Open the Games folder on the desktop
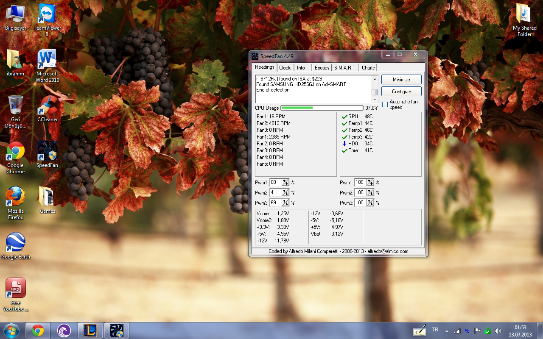Image resolution: width=543 pixels, height=339 pixels. [x=47, y=200]
